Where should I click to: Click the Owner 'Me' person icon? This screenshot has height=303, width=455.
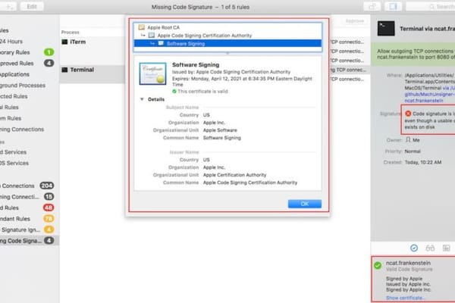click(x=408, y=140)
